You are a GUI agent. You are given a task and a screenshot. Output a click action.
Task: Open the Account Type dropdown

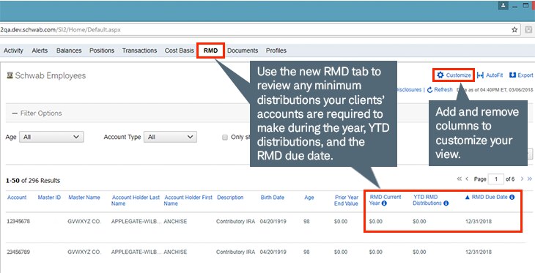point(170,137)
